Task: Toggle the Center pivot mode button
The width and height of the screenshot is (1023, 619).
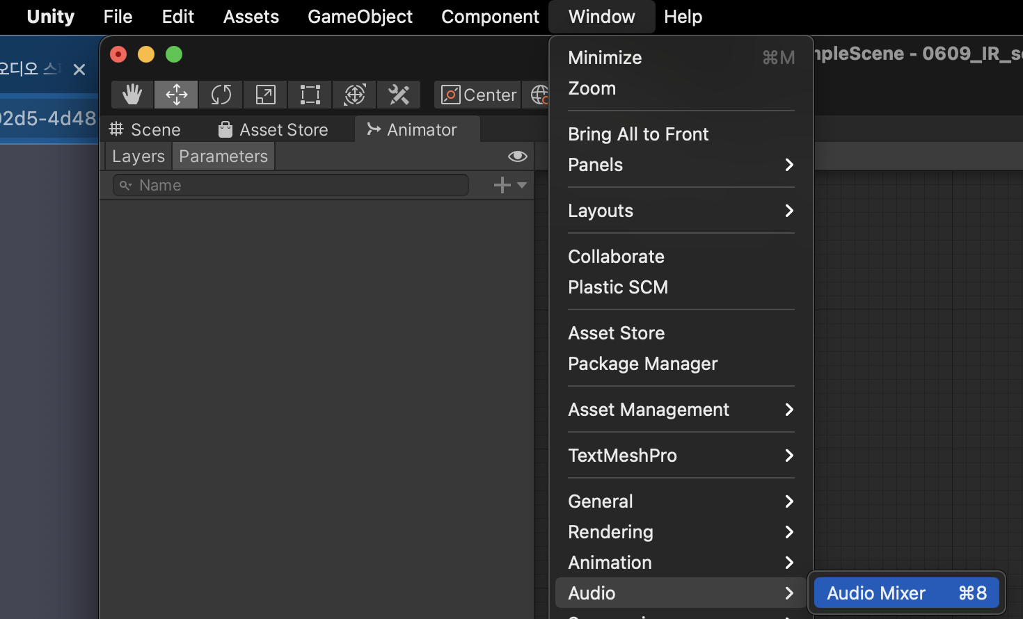Action: point(478,95)
